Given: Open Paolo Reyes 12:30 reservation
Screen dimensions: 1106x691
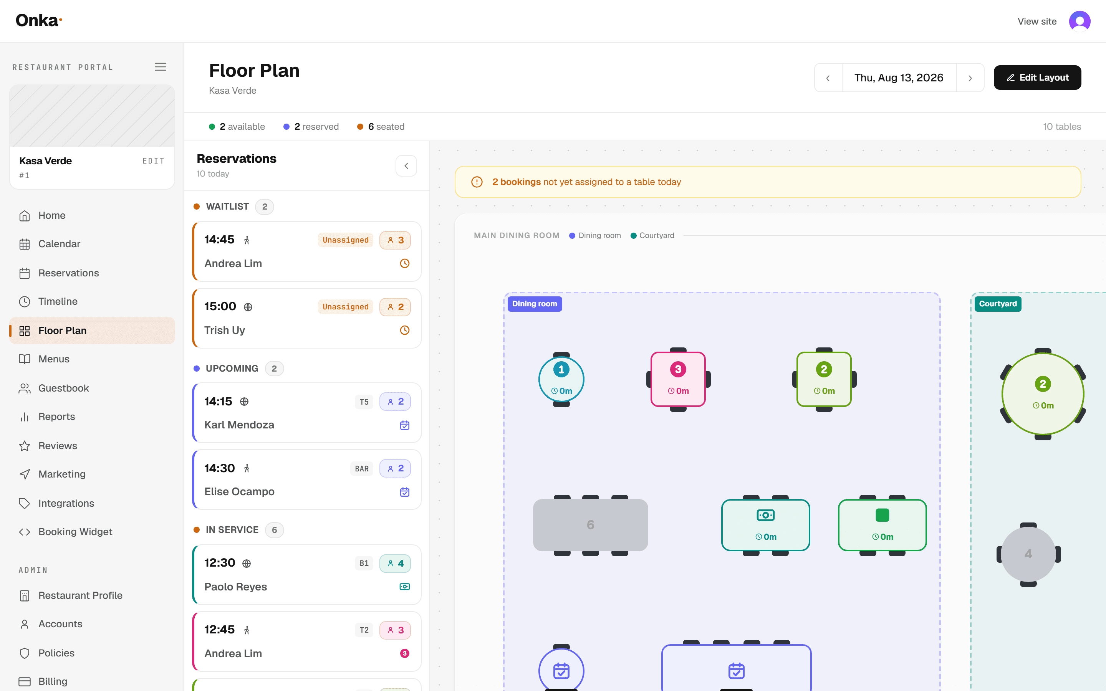Looking at the screenshot, I should coord(307,575).
